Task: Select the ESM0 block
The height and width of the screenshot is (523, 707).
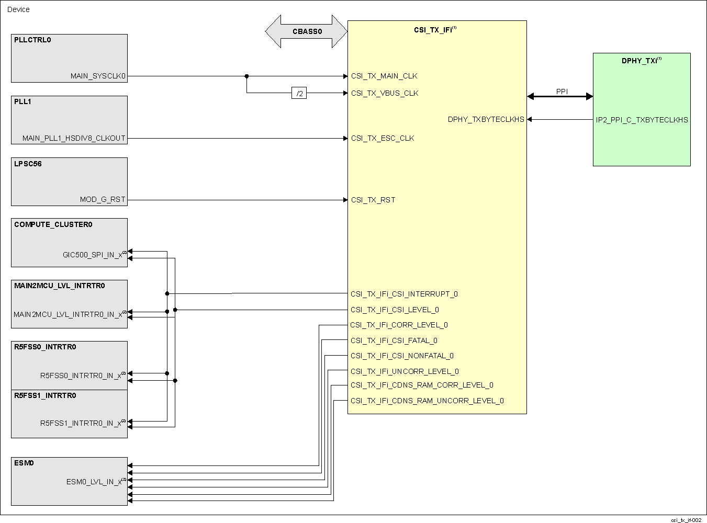Action: click(69, 481)
